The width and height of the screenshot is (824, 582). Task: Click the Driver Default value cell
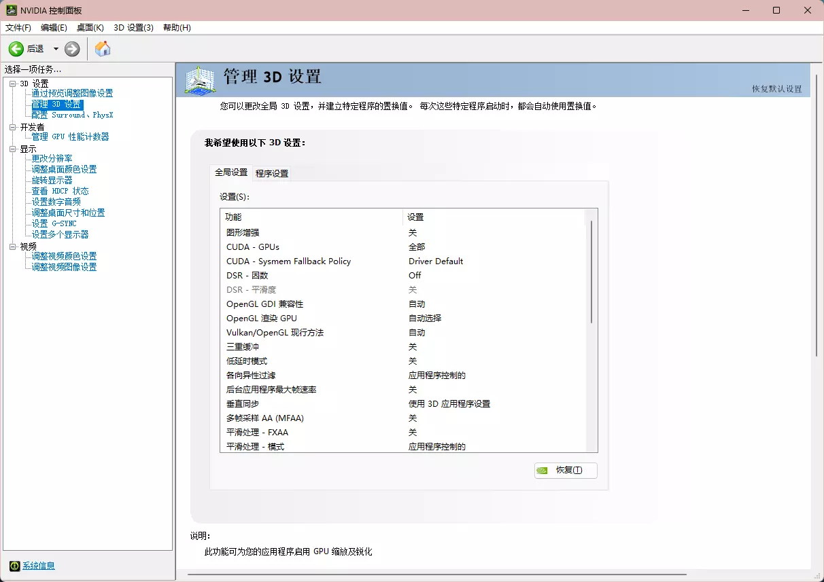pyautogui.click(x=436, y=261)
